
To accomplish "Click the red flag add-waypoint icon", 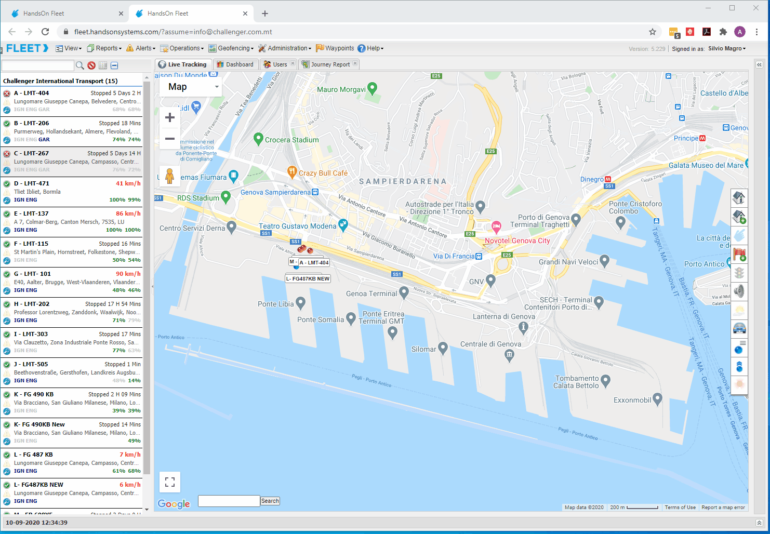I will coord(739,254).
